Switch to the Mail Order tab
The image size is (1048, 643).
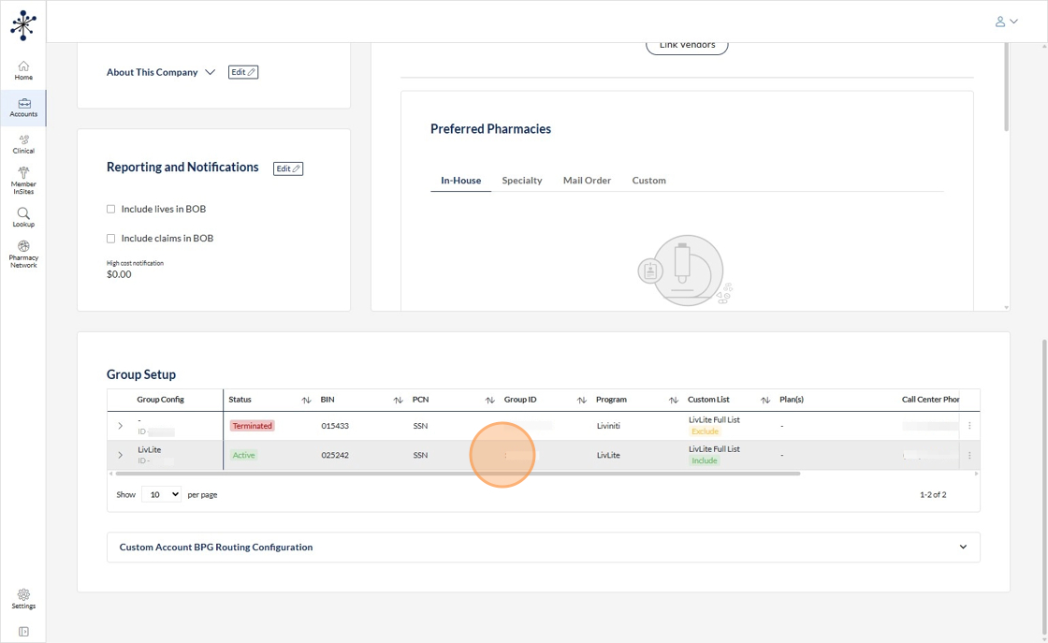pyautogui.click(x=587, y=181)
